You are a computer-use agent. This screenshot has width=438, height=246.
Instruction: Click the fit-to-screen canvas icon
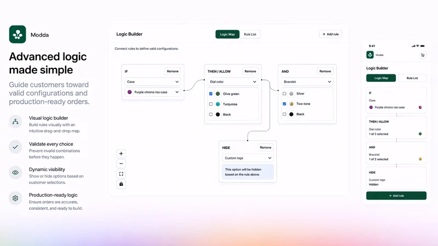pyautogui.click(x=121, y=174)
